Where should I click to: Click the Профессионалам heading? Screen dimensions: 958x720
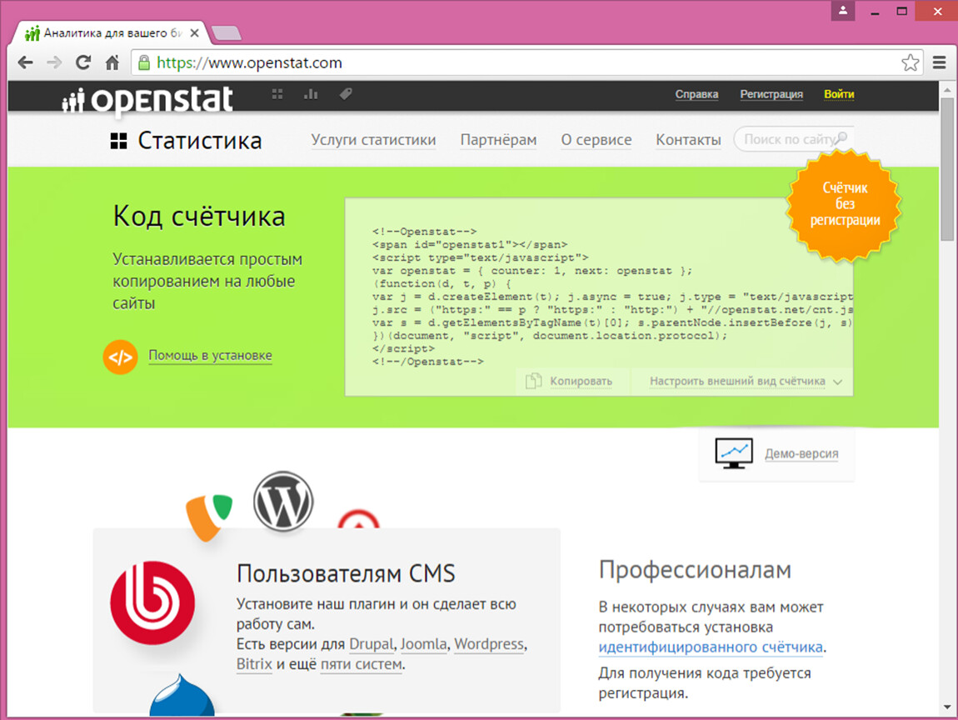click(695, 570)
